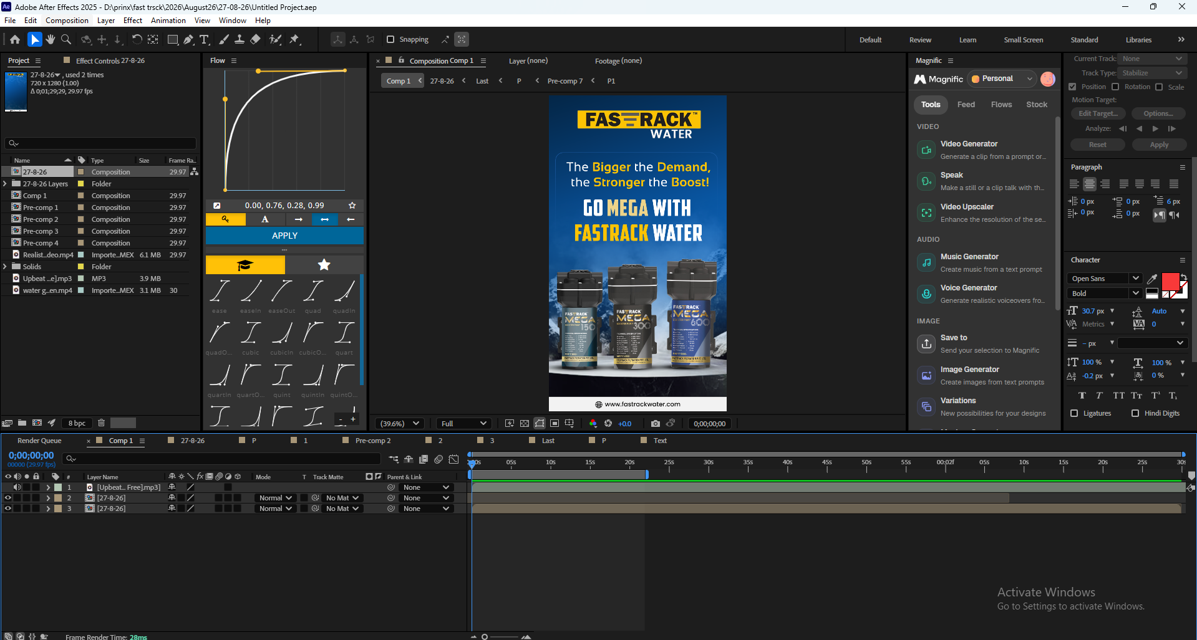
Task: Select the Brush tool
Action: click(x=224, y=39)
